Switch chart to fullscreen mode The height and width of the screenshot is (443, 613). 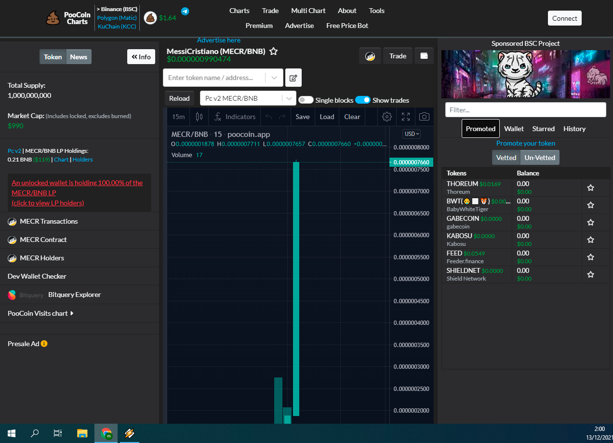tap(406, 117)
